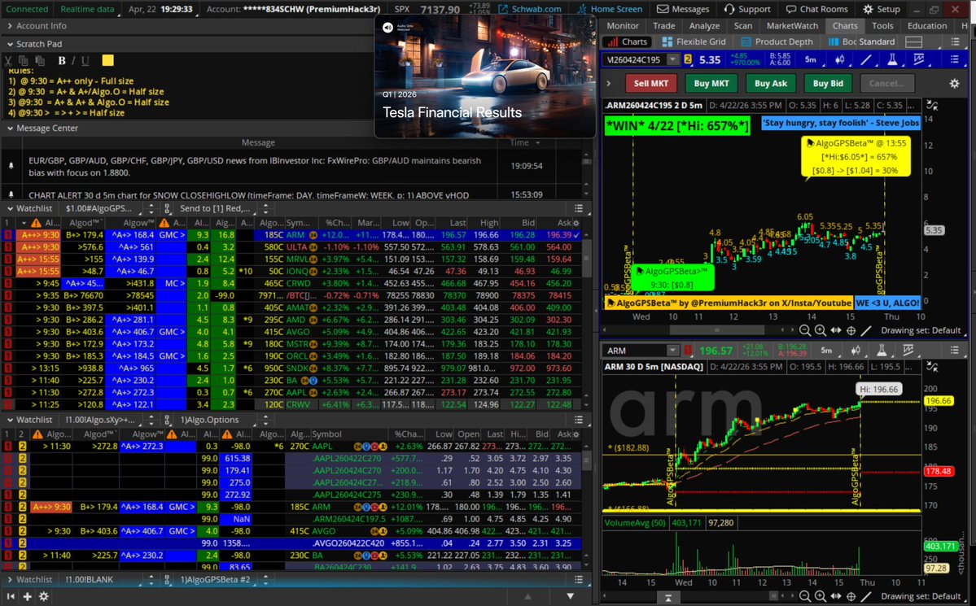Switch to the Analyze tab
The width and height of the screenshot is (976, 606).
click(704, 25)
